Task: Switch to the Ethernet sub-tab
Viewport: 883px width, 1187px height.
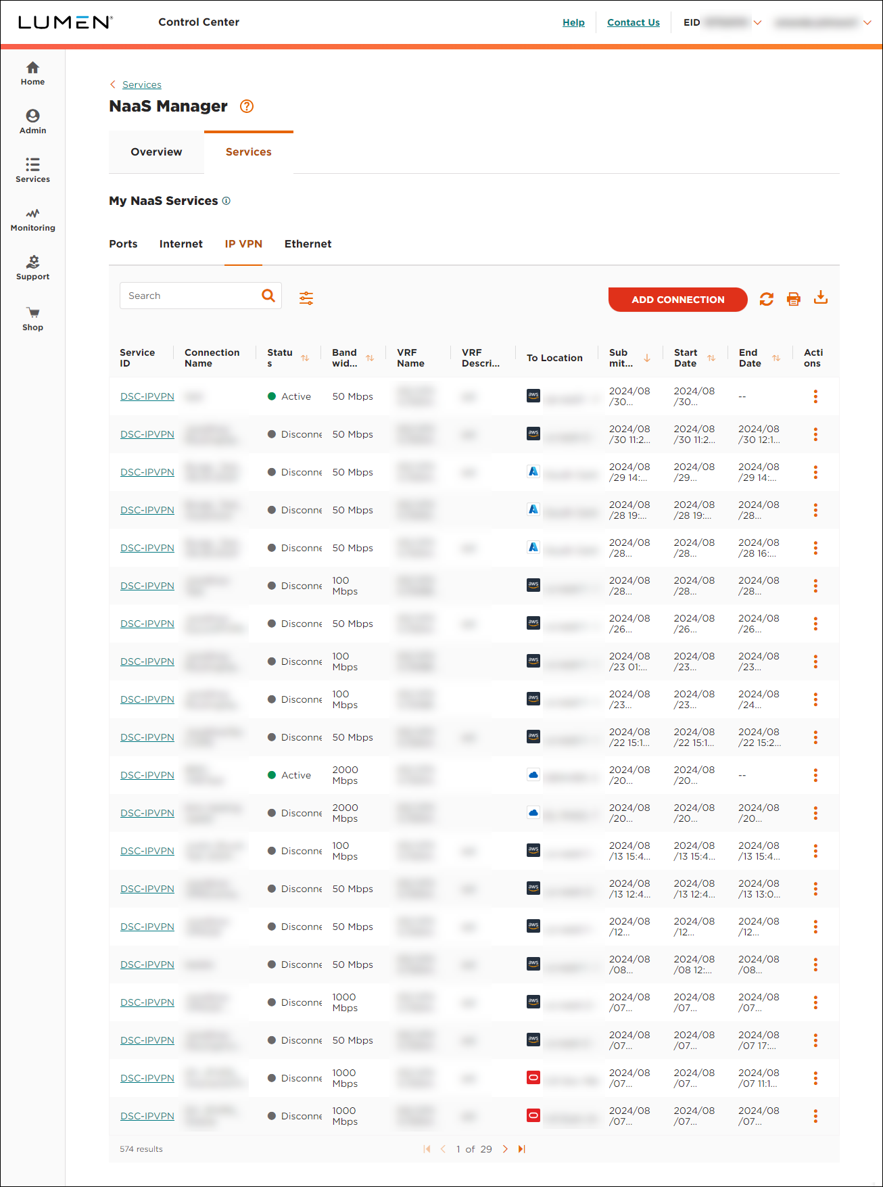Action: [308, 244]
